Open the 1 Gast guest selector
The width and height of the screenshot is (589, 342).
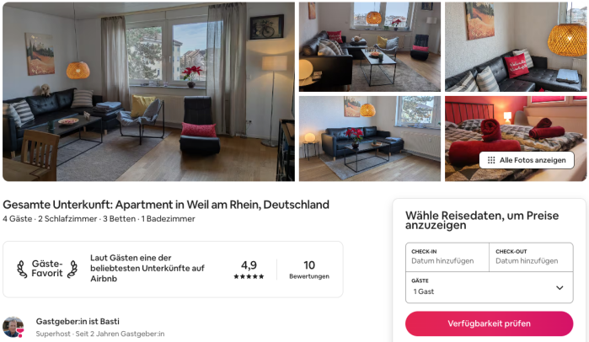[x=490, y=287]
